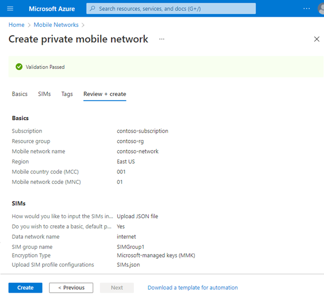The image size is (324, 298).
Task: Click the Do you wish to create a basic label
Action: coord(61,226)
